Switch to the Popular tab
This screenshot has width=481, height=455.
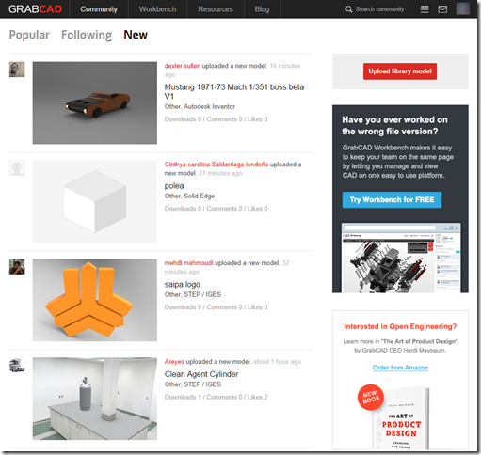[x=29, y=35]
